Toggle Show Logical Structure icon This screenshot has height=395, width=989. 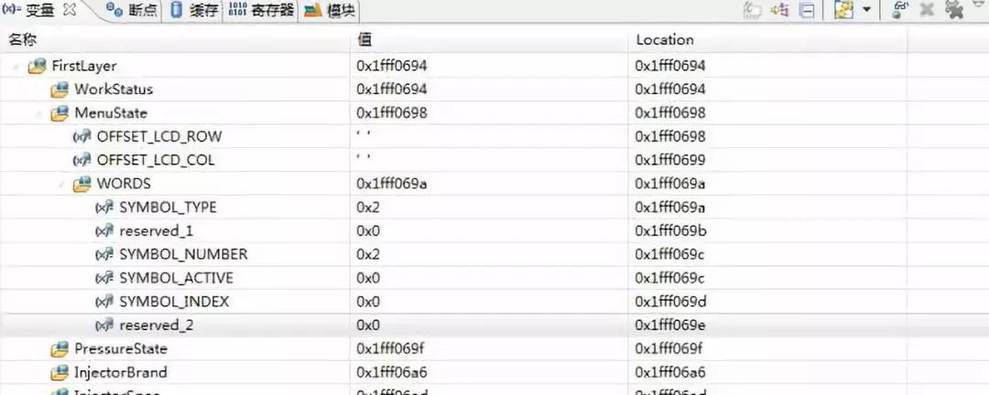(x=780, y=10)
